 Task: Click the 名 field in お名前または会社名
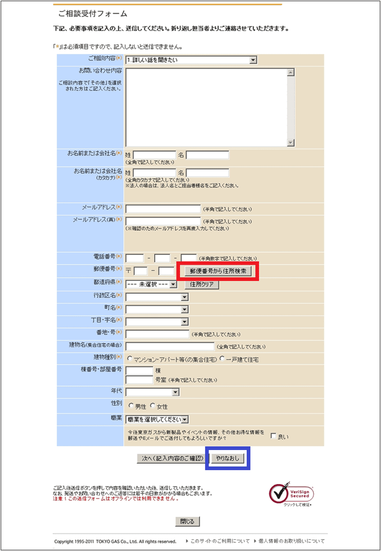(x=207, y=155)
